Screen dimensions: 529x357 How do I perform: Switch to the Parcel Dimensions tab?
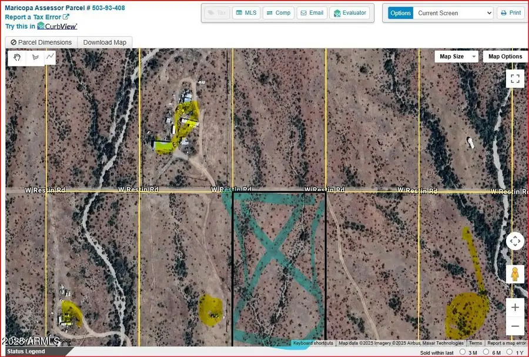(x=41, y=42)
